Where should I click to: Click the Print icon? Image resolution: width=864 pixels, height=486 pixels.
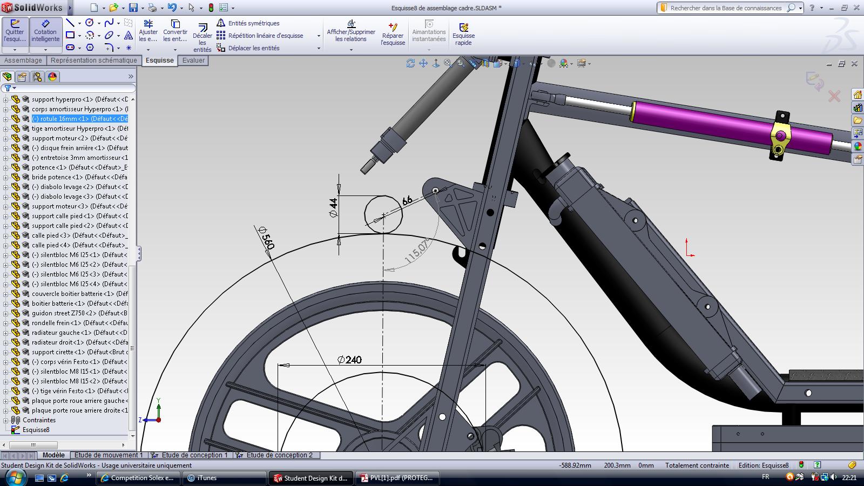tap(153, 8)
